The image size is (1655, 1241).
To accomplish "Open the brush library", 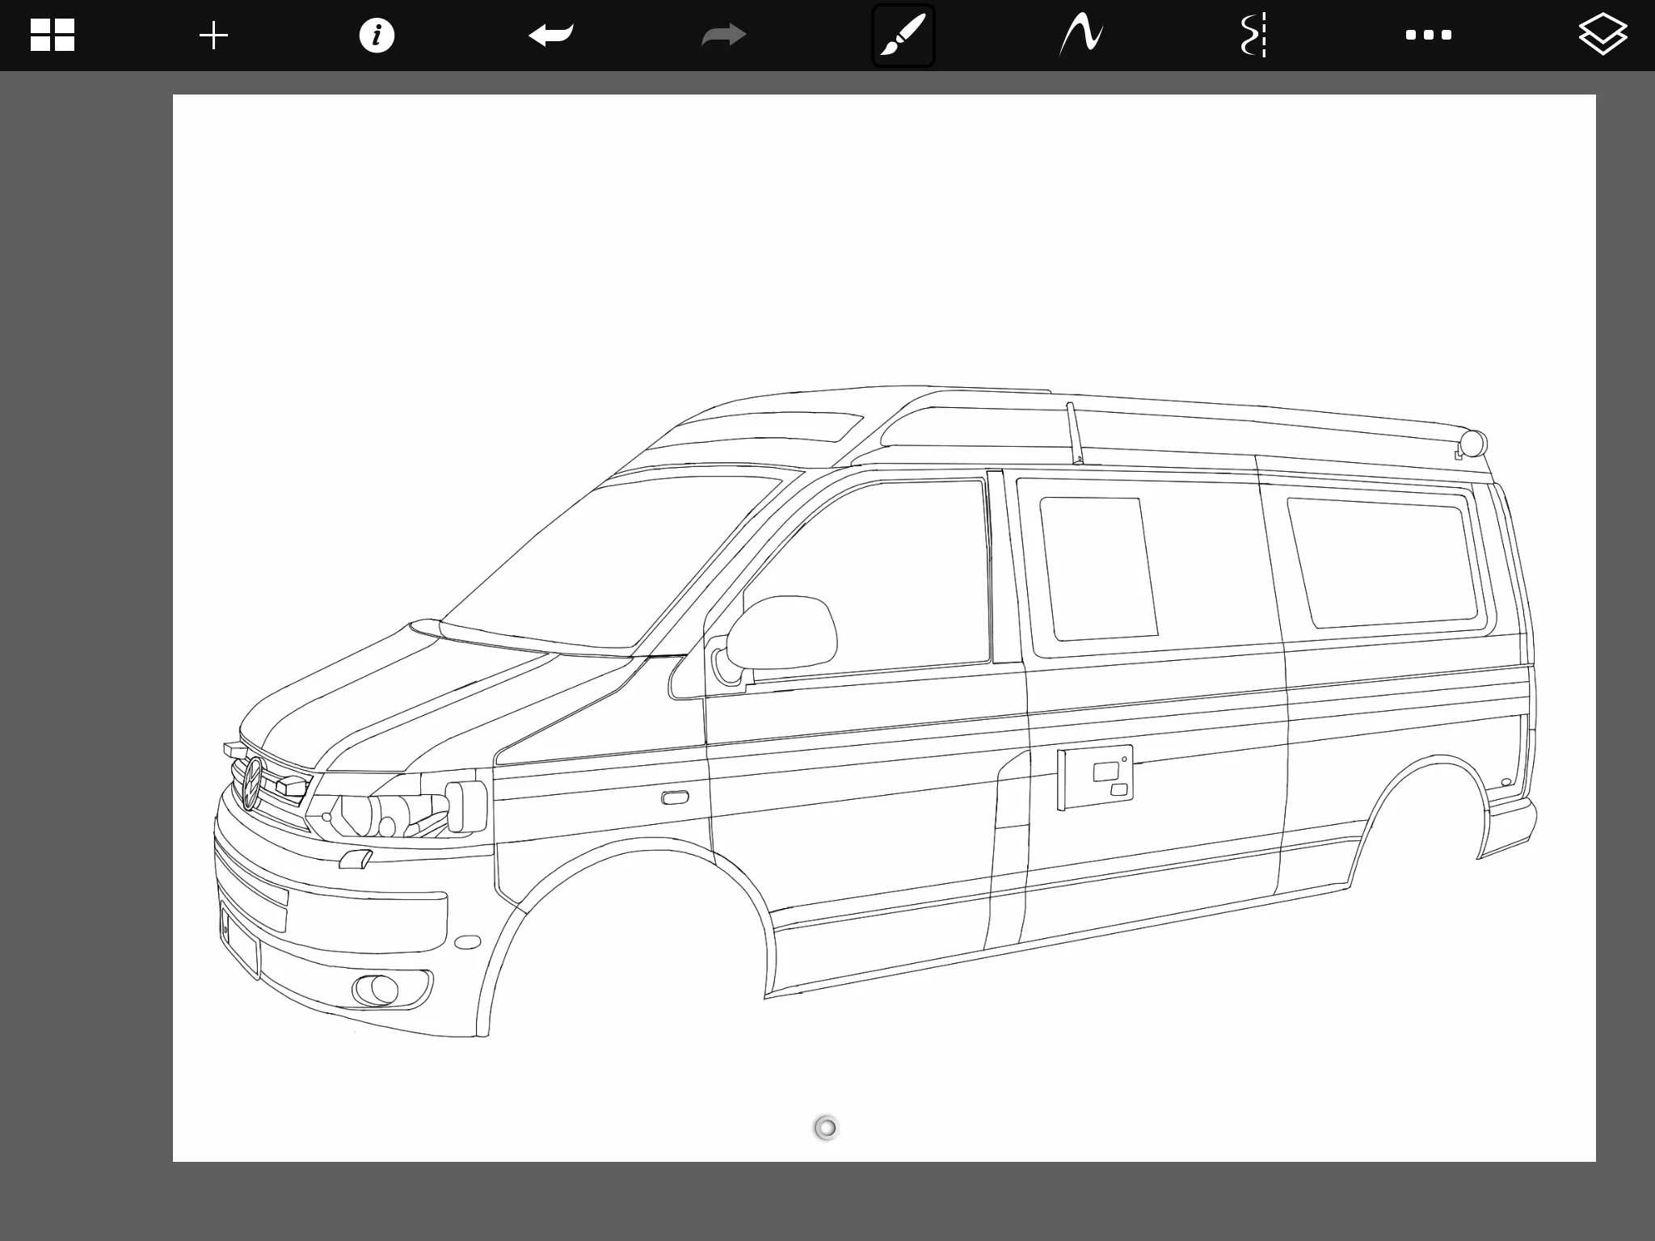I will pyautogui.click(x=903, y=36).
